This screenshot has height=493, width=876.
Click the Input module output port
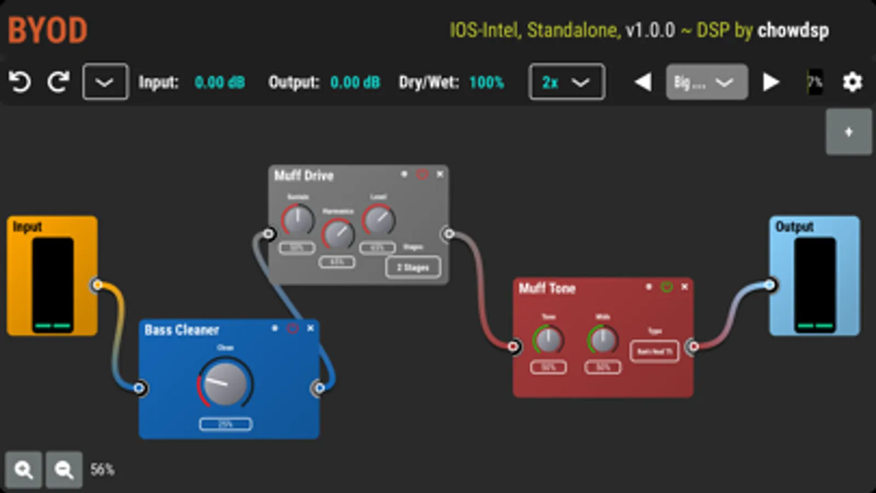point(97,285)
